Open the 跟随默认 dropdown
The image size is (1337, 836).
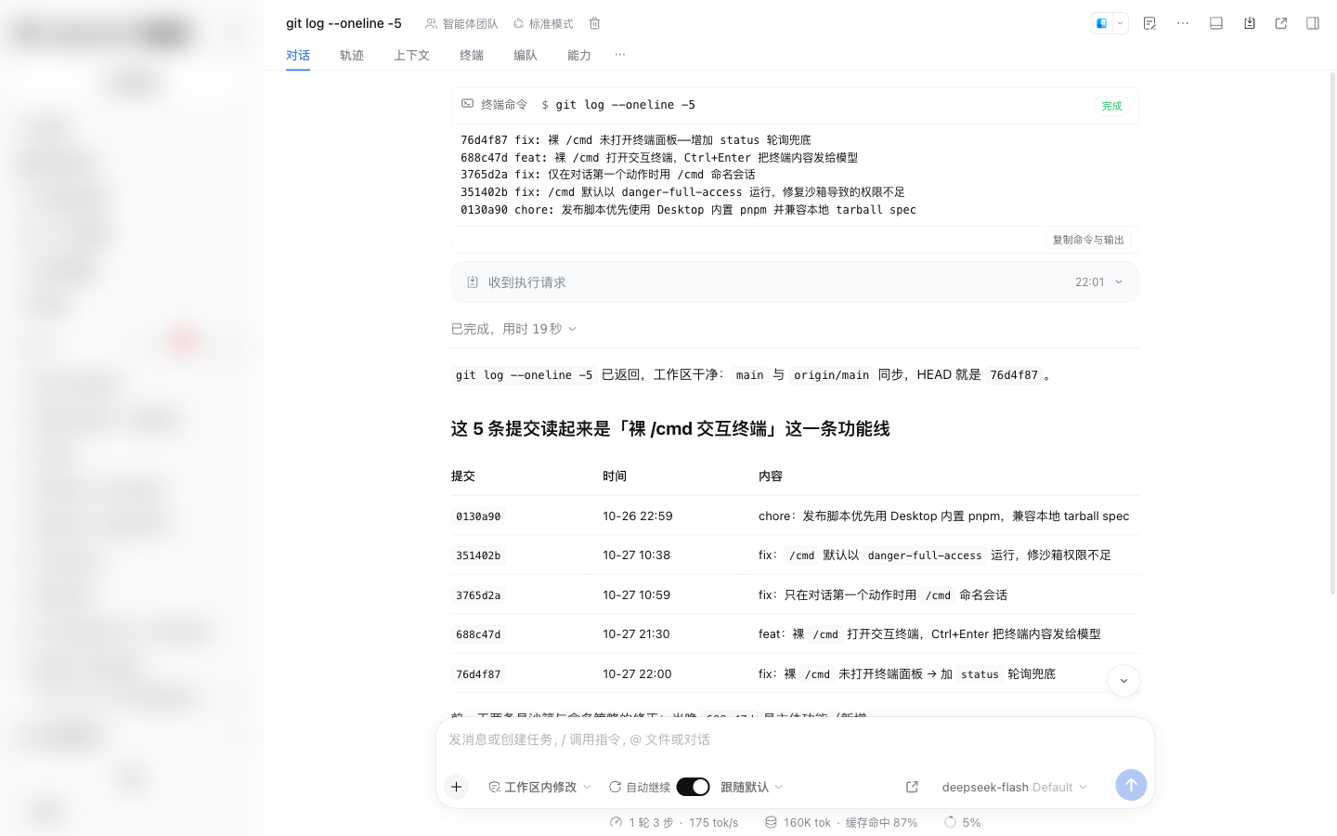click(x=752, y=787)
